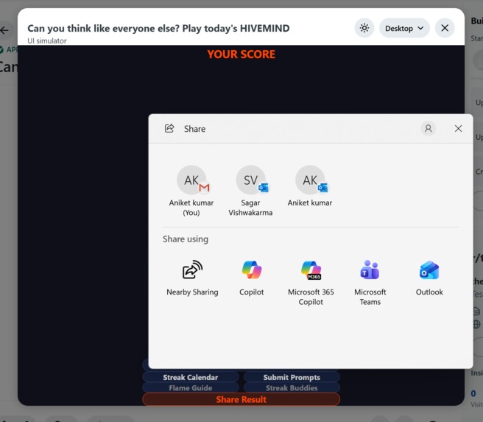Screen dimensions: 483x422
Task: Open the Streak Calendar button
Action: 191,377
